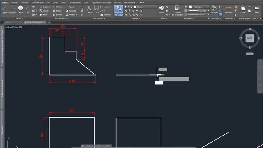Expand the Dessin panel
The image size is (263, 148).
point(19,18)
